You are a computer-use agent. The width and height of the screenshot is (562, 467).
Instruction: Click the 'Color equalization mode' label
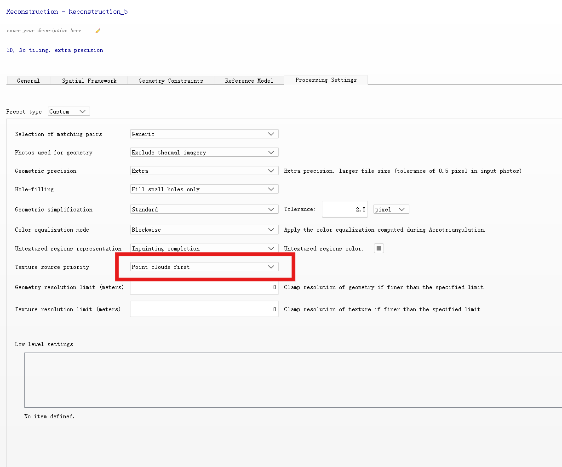pyautogui.click(x=52, y=230)
